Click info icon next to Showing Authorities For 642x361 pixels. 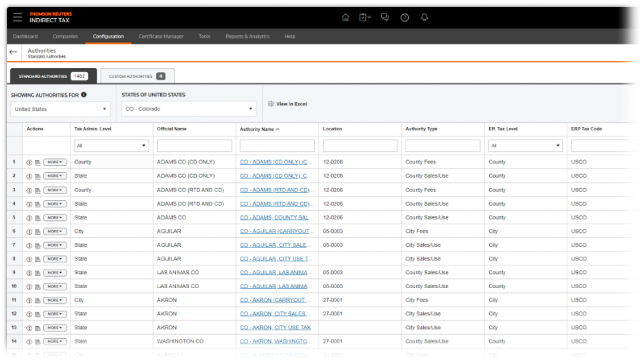(84, 95)
